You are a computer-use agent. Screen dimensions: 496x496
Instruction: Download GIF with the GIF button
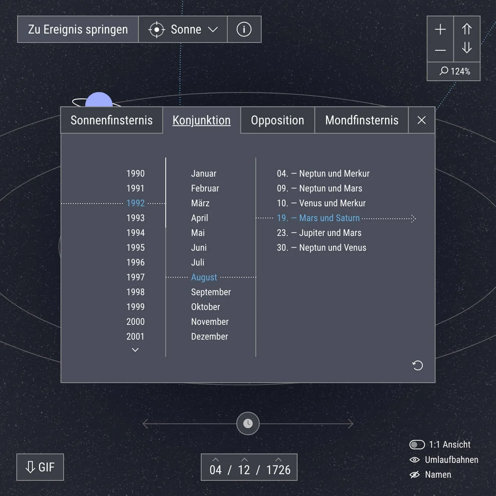(x=40, y=467)
